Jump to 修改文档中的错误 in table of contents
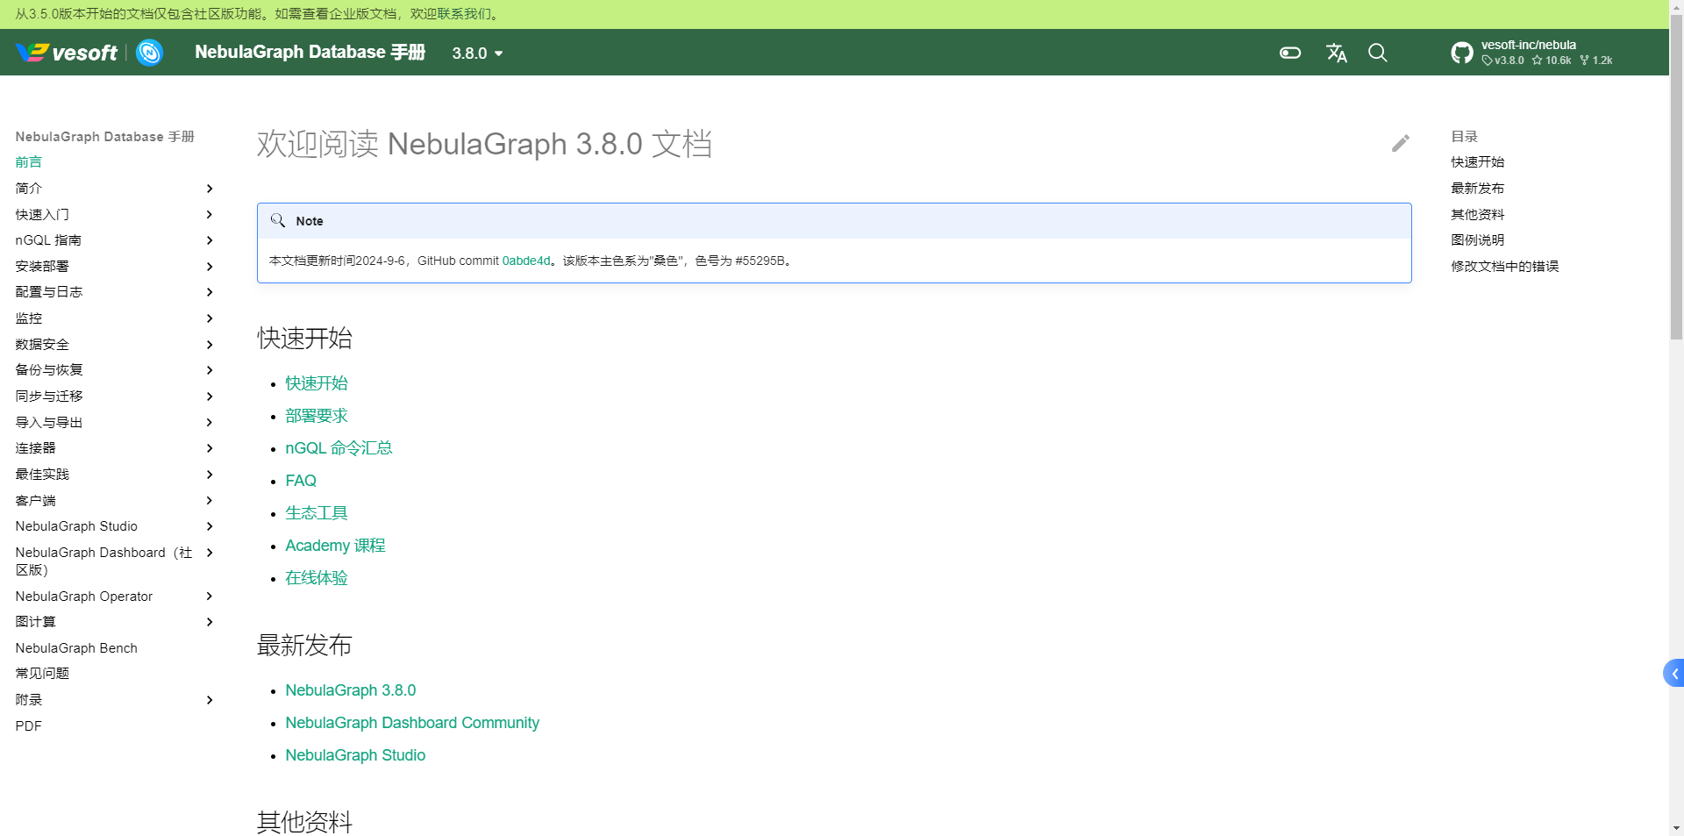 (x=1504, y=267)
